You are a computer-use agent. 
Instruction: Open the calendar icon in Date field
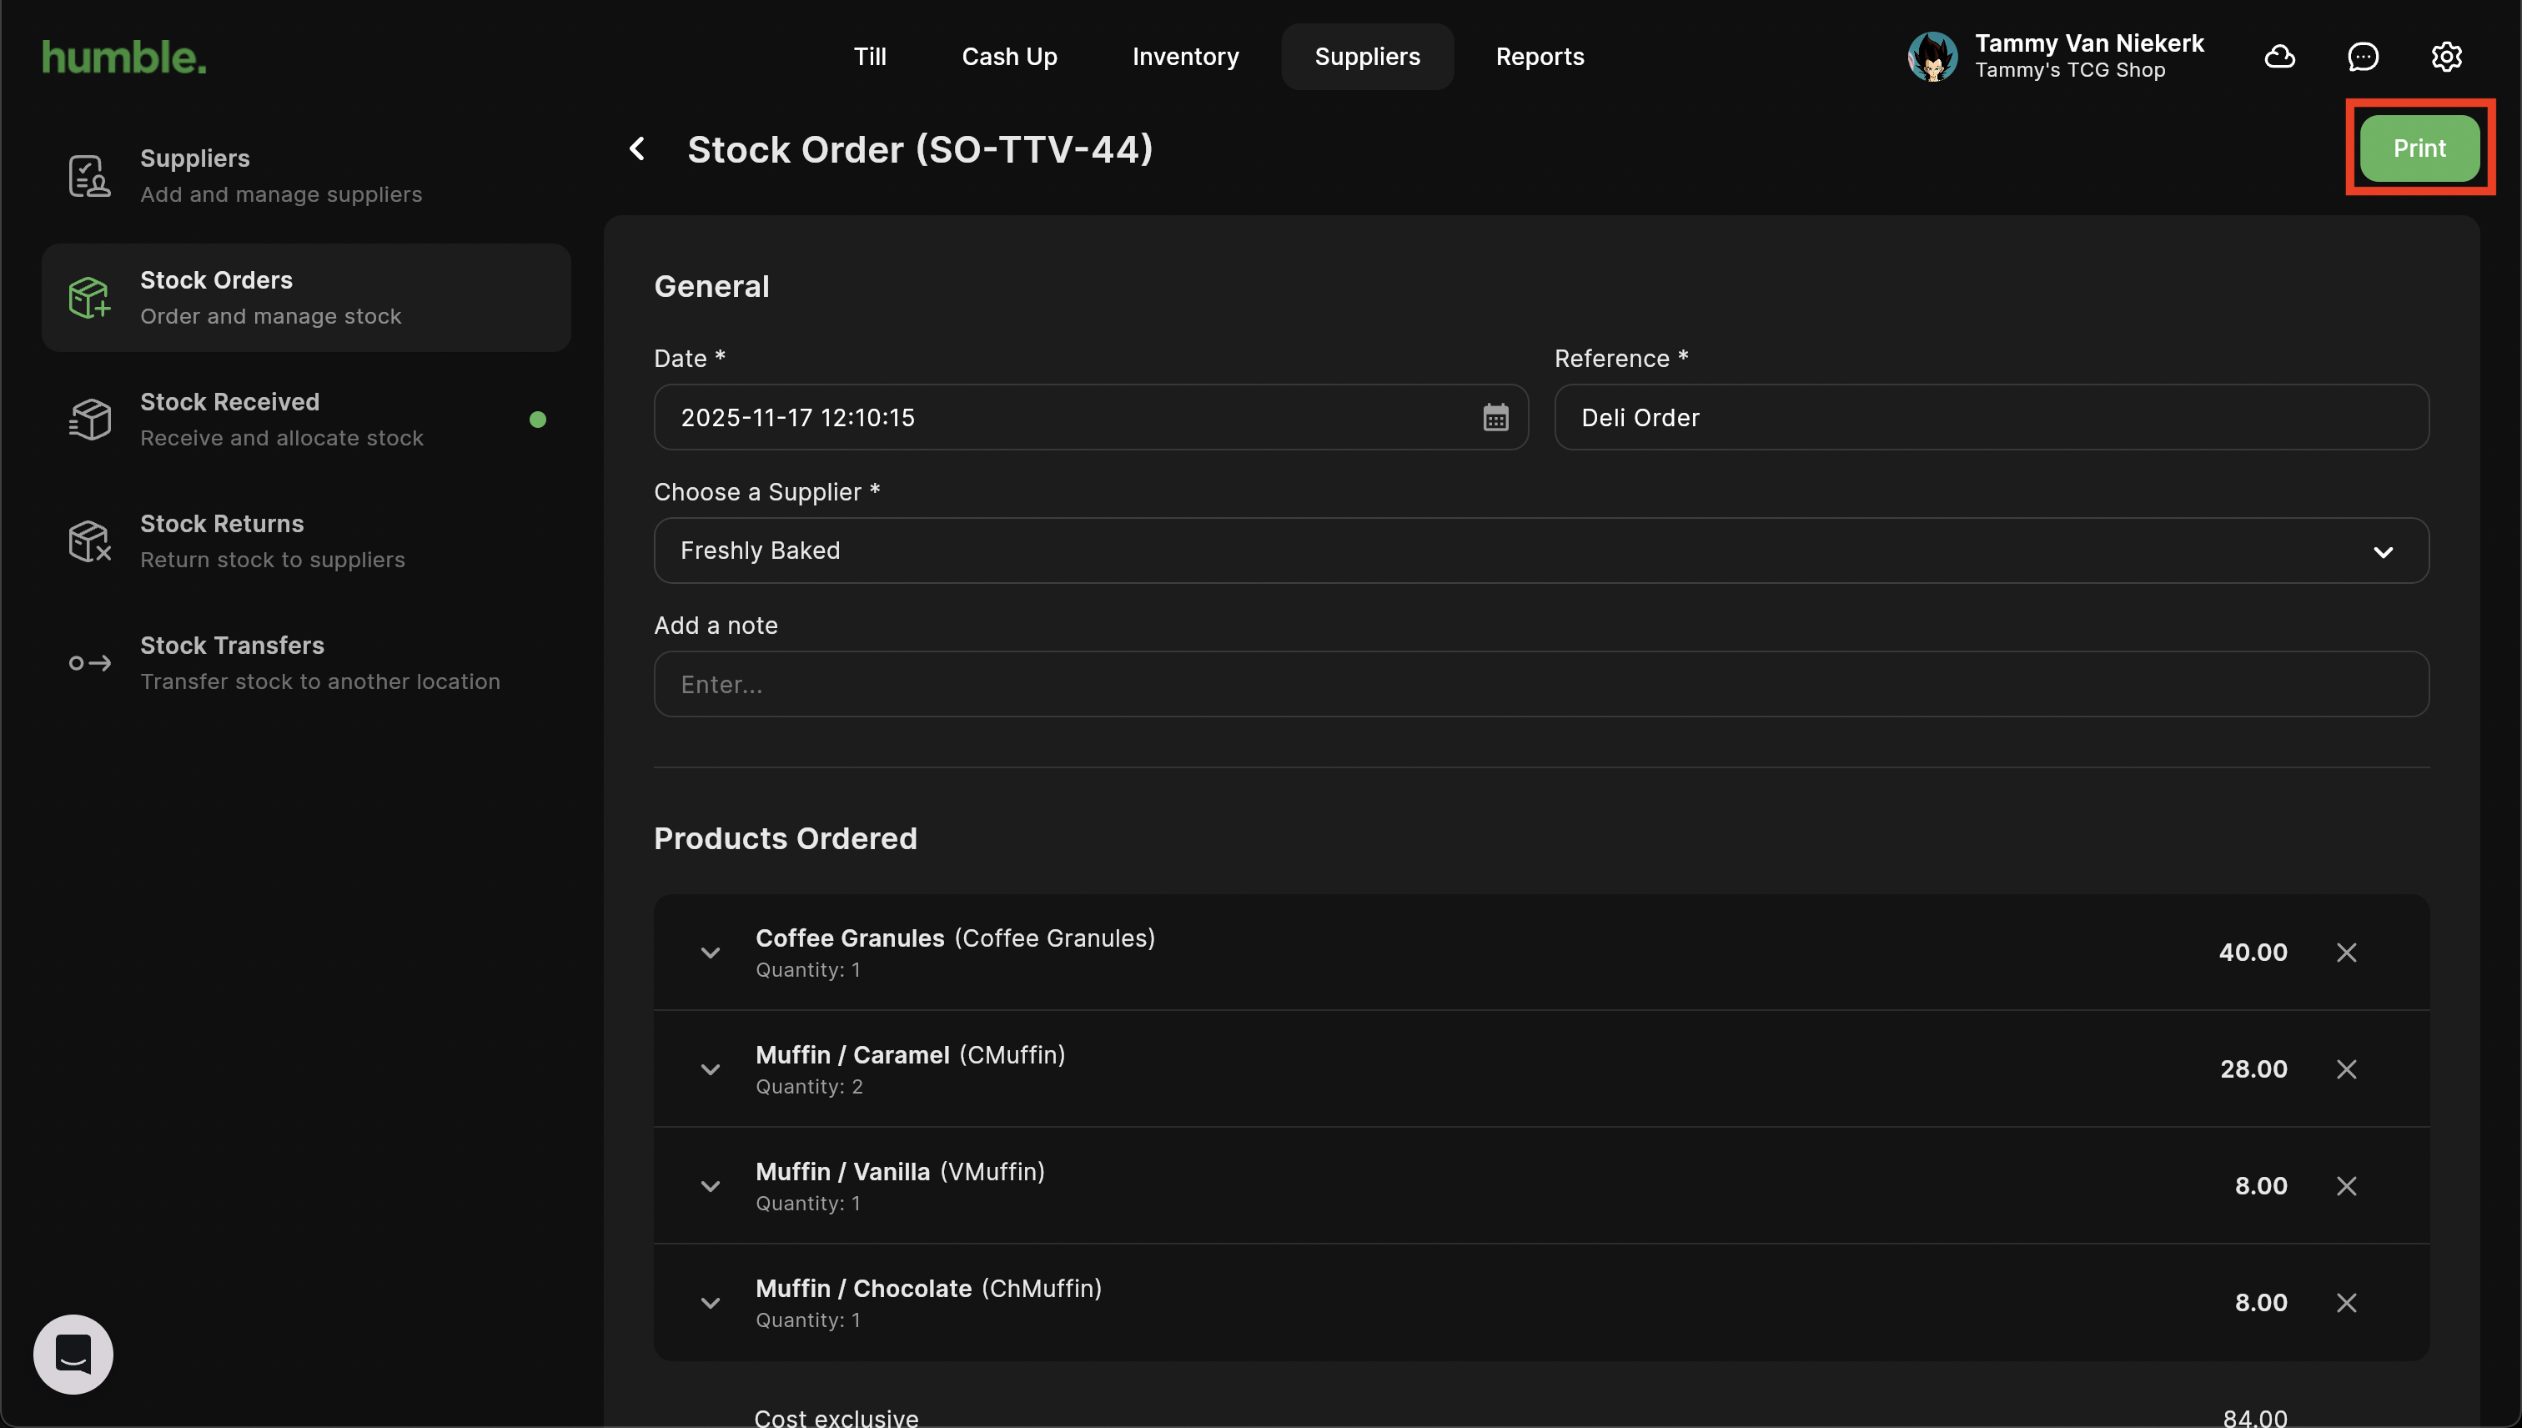pyautogui.click(x=1495, y=418)
